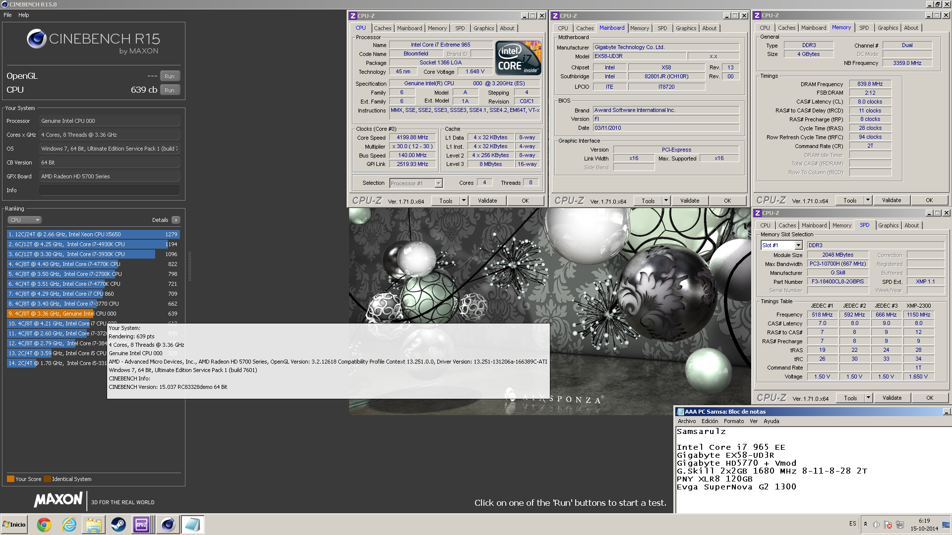Switch to Graphics tab in CPU-Z Mainboard window

pos(686,28)
